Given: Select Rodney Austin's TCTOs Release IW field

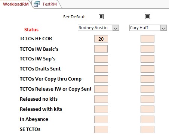Looking at the screenshot, I should pos(101,89).
